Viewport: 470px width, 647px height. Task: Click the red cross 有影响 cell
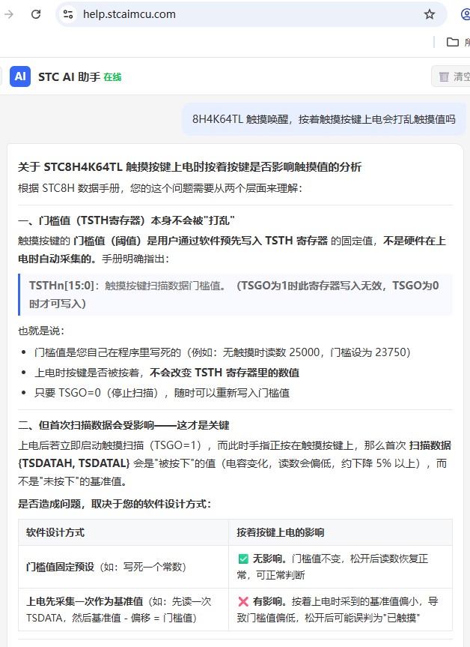(x=341, y=610)
